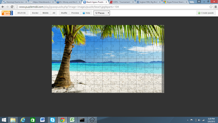218x123 pixels.
Task: Open Skype from the taskbar
Action: [x=52, y=120]
